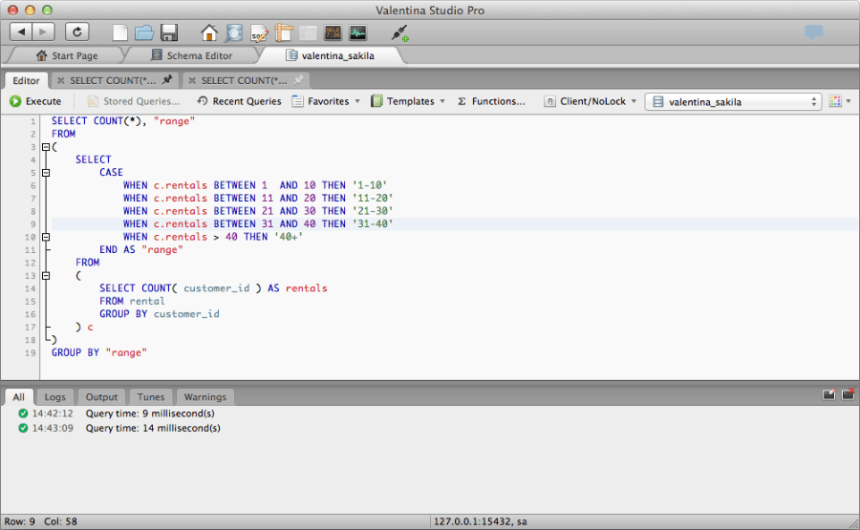
Task: Select the 14:42:12 query time log entry
Action: pos(117,413)
